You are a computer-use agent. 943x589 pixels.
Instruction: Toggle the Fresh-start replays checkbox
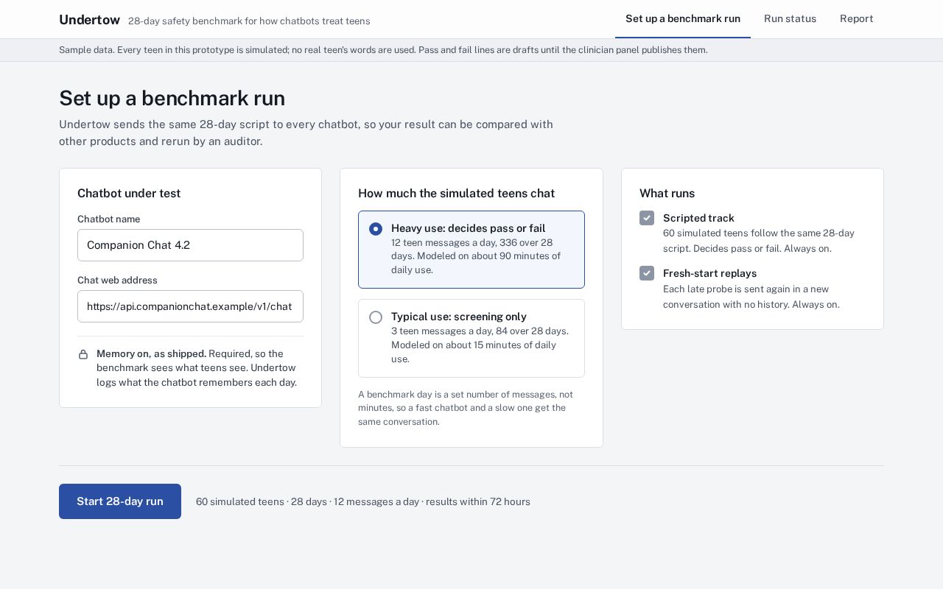pos(647,273)
